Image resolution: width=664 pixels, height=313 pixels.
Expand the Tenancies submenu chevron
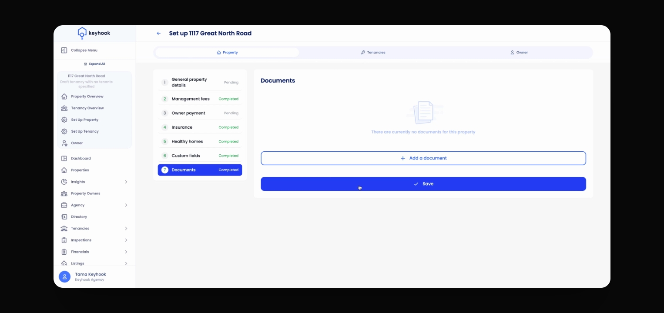coord(126,229)
